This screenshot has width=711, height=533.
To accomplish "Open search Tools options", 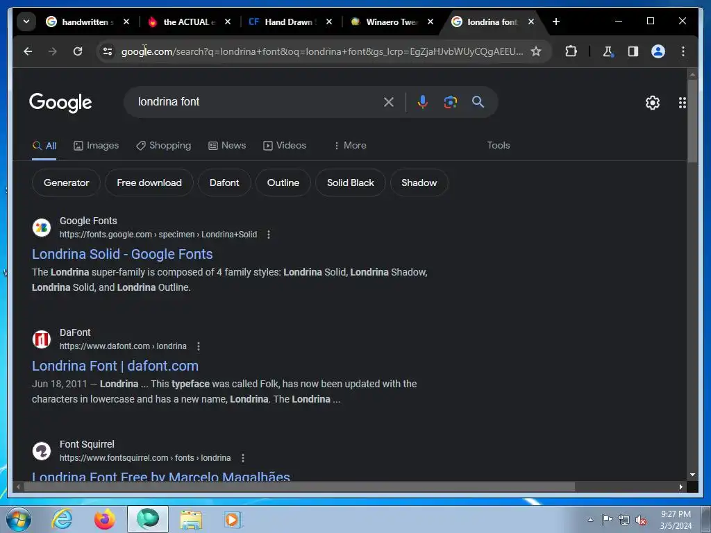I will pos(499,146).
